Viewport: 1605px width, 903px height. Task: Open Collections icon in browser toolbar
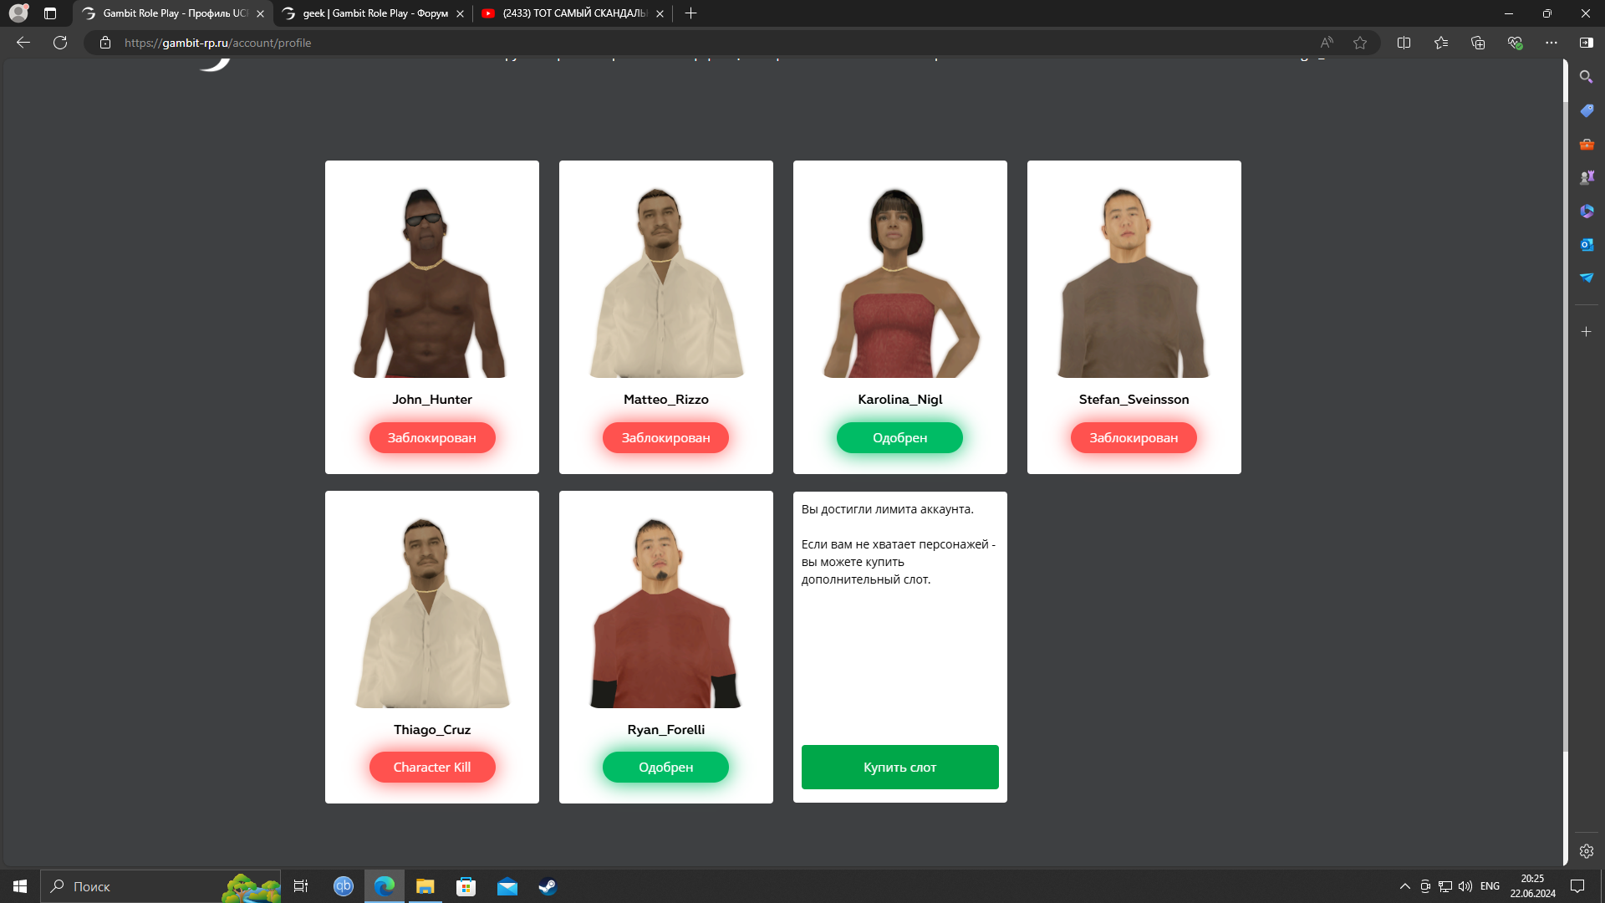click(1478, 43)
